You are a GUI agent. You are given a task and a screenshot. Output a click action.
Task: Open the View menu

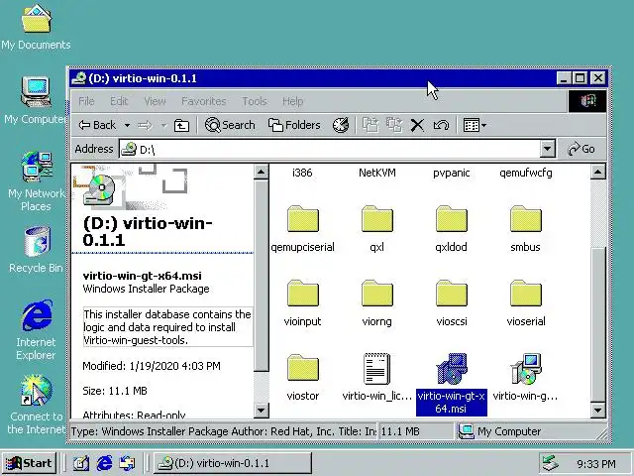click(155, 101)
